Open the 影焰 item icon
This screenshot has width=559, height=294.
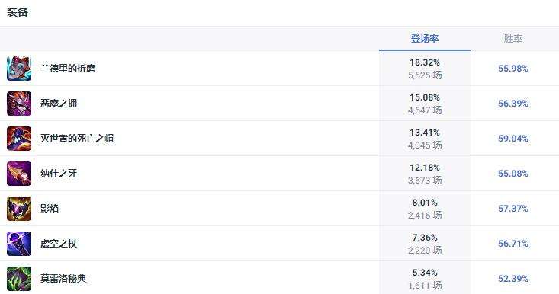(19, 209)
